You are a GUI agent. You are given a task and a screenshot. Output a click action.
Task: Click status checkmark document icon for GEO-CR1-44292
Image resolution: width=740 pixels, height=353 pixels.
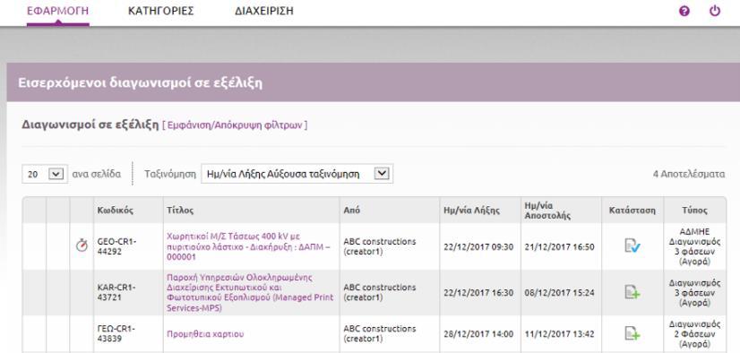(x=632, y=245)
